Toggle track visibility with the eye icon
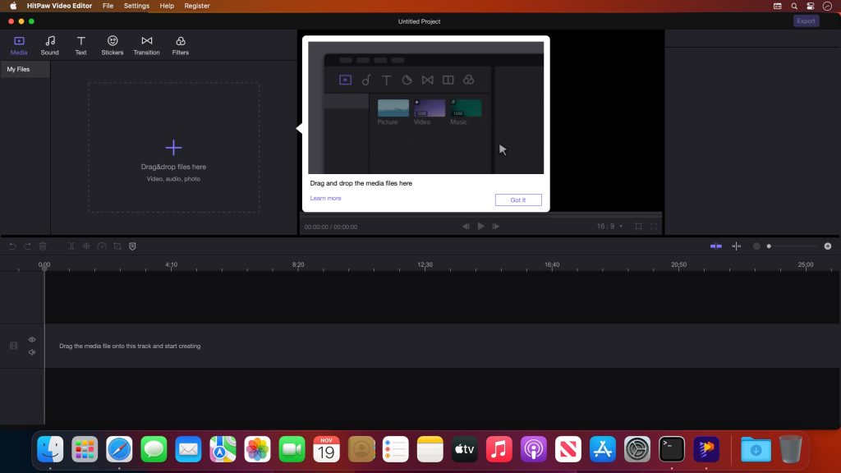The image size is (841, 473). pos(32,339)
